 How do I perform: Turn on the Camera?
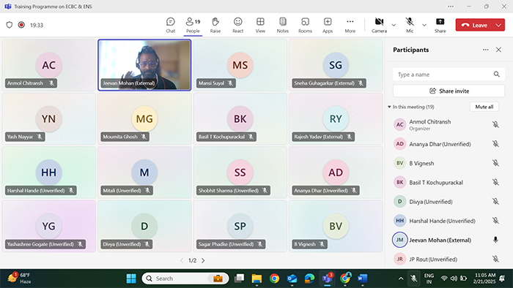pyautogui.click(x=379, y=25)
